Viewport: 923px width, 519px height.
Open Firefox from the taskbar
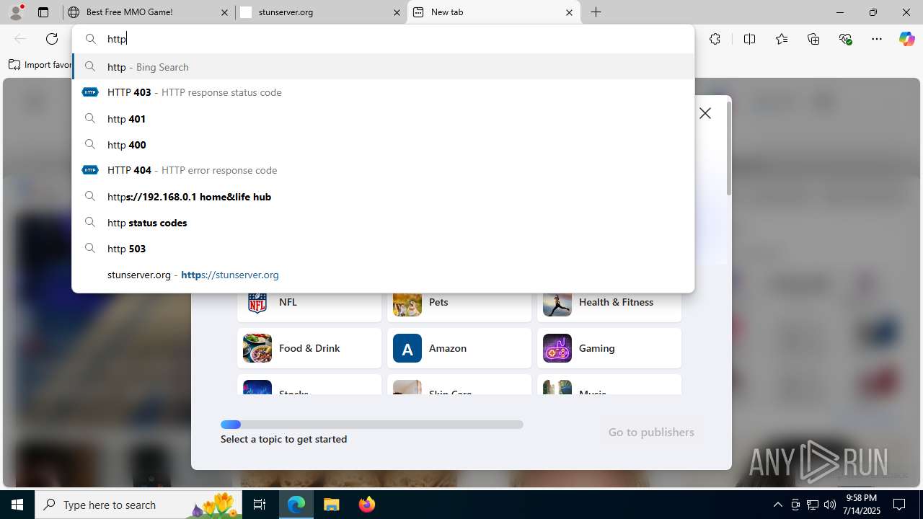coord(366,505)
